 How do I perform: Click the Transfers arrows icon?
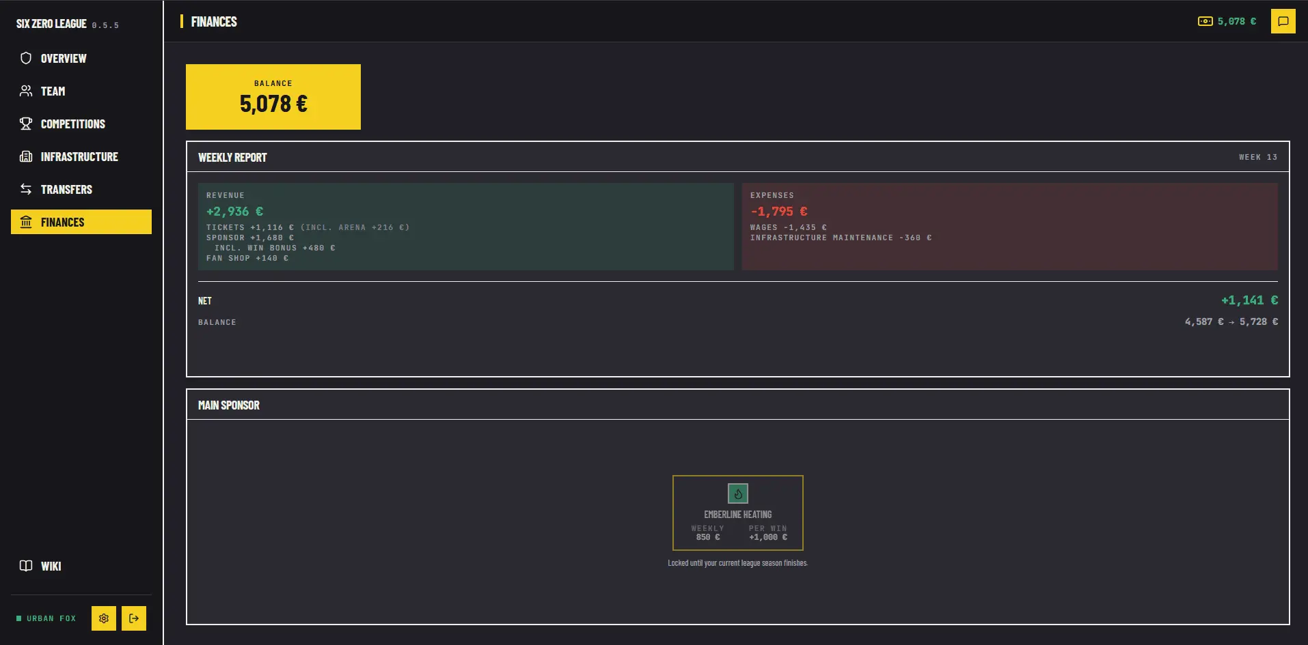click(26, 189)
